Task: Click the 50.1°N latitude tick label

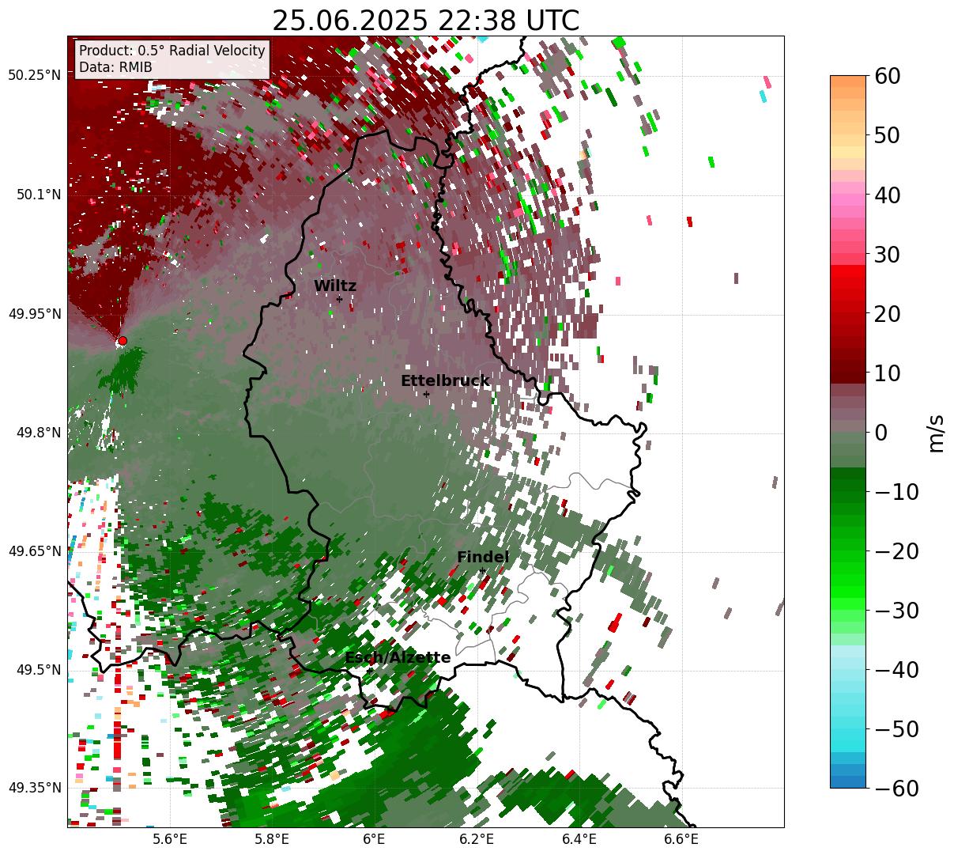Action: pyautogui.click(x=38, y=195)
